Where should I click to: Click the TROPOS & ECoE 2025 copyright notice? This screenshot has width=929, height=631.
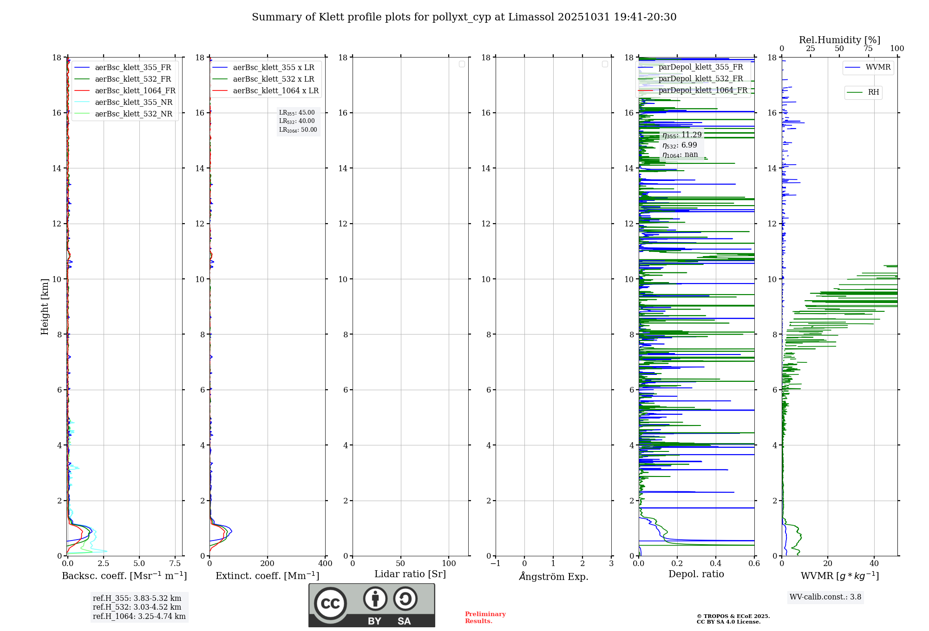(733, 616)
